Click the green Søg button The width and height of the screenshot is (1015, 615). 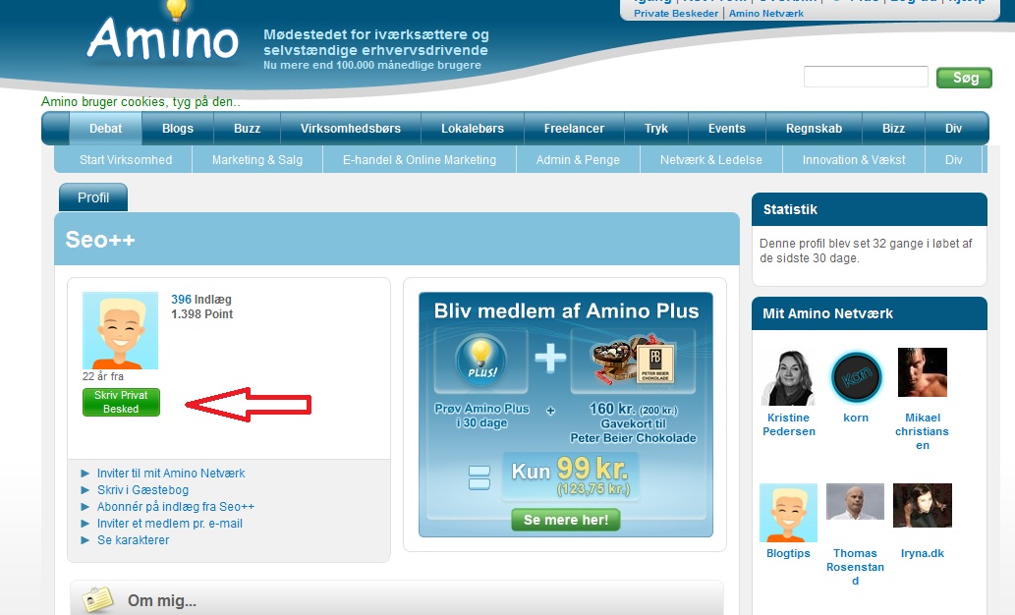point(965,78)
